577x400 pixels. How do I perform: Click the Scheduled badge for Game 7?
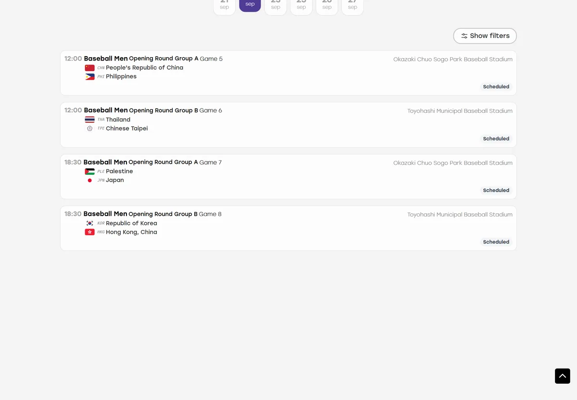(496, 191)
